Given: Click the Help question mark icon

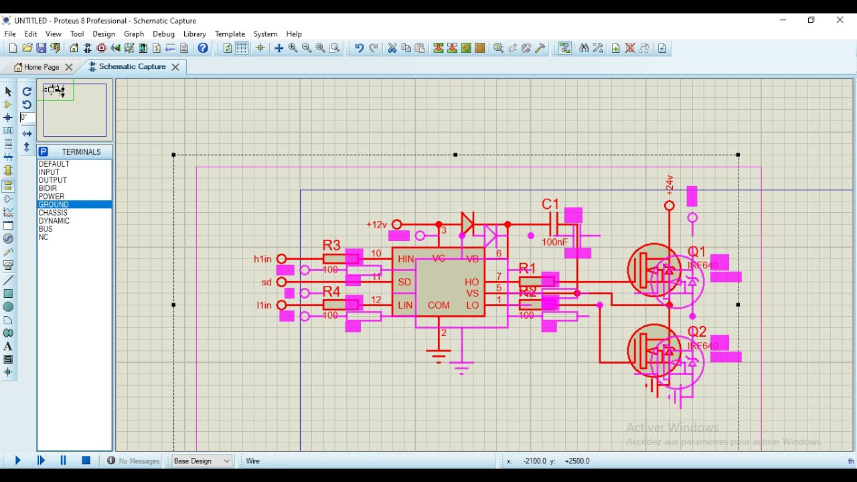Looking at the screenshot, I should point(204,48).
